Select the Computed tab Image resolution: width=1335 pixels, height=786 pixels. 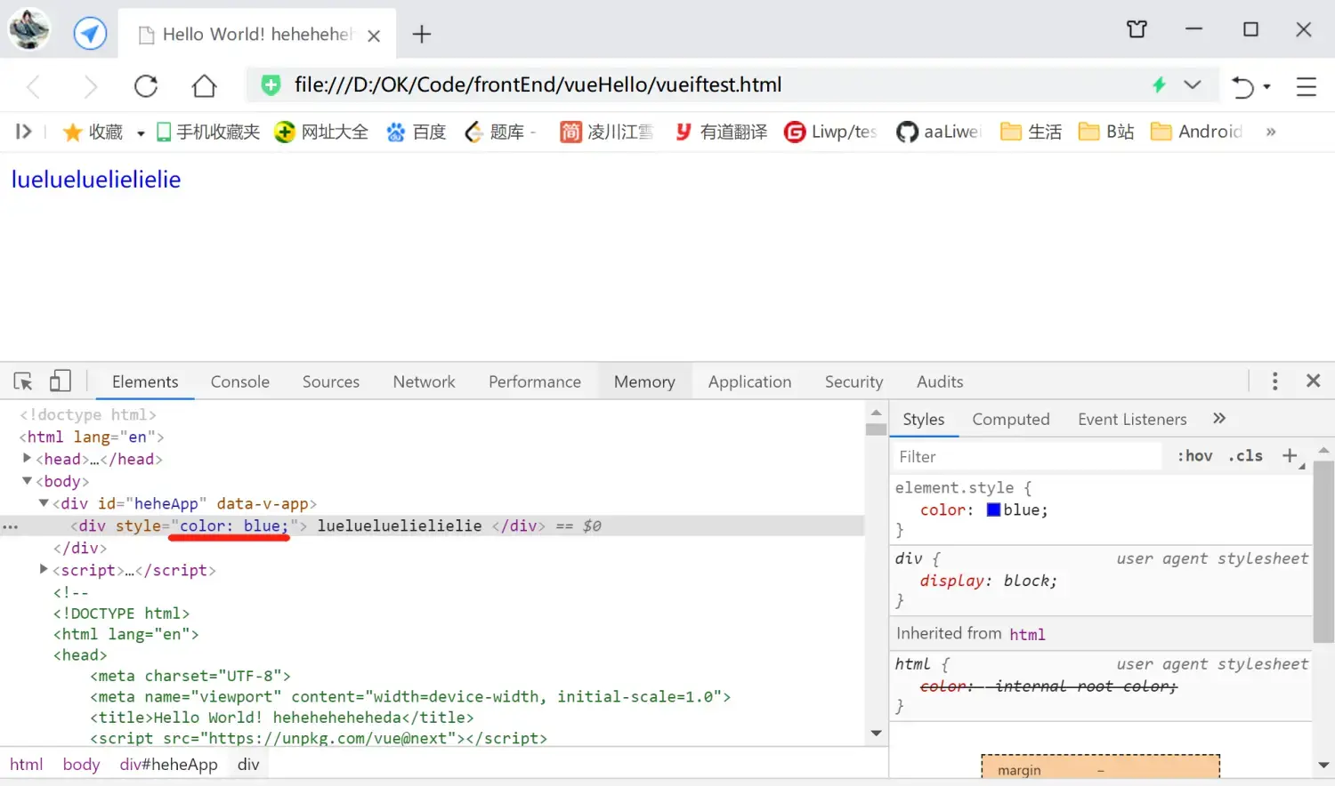[1010, 419]
